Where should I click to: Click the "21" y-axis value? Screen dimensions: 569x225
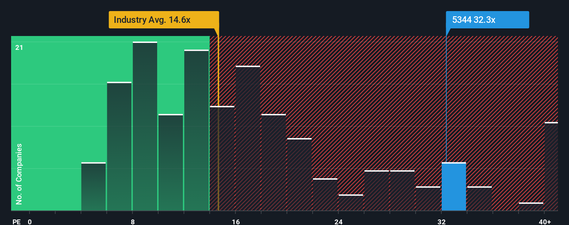19,48
